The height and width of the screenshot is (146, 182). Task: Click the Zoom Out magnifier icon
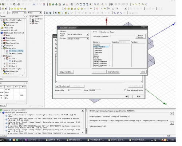(98, 4)
